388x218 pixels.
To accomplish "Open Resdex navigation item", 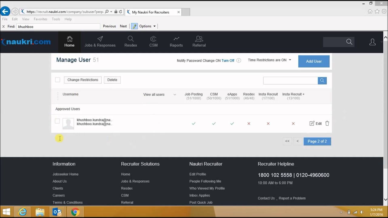I will 131,42.
